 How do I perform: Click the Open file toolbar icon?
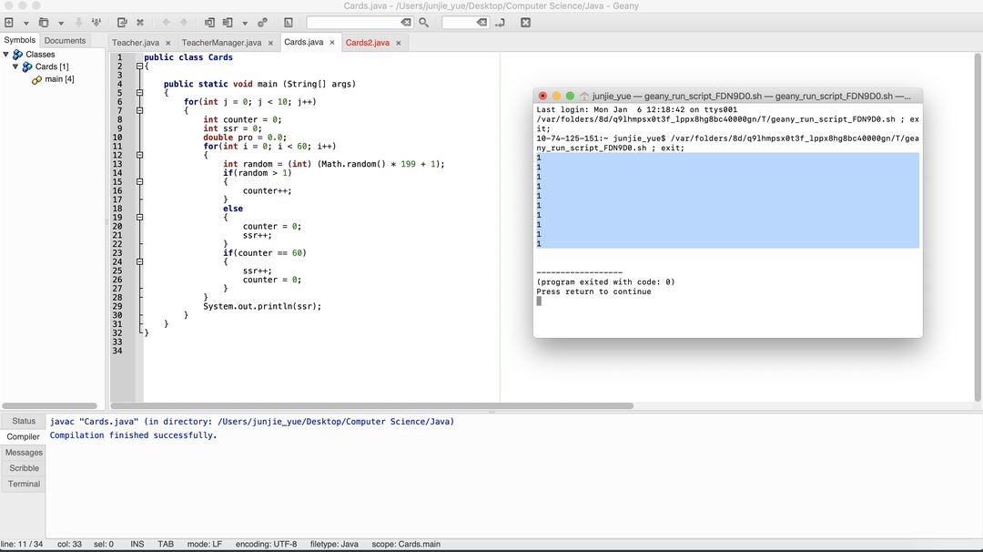tap(44, 23)
